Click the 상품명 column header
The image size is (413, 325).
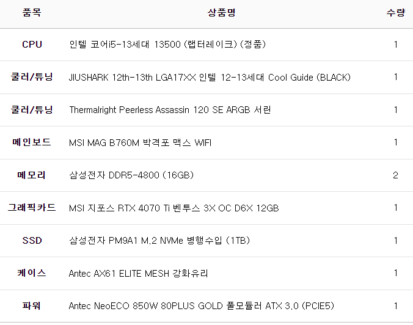[x=221, y=12]
